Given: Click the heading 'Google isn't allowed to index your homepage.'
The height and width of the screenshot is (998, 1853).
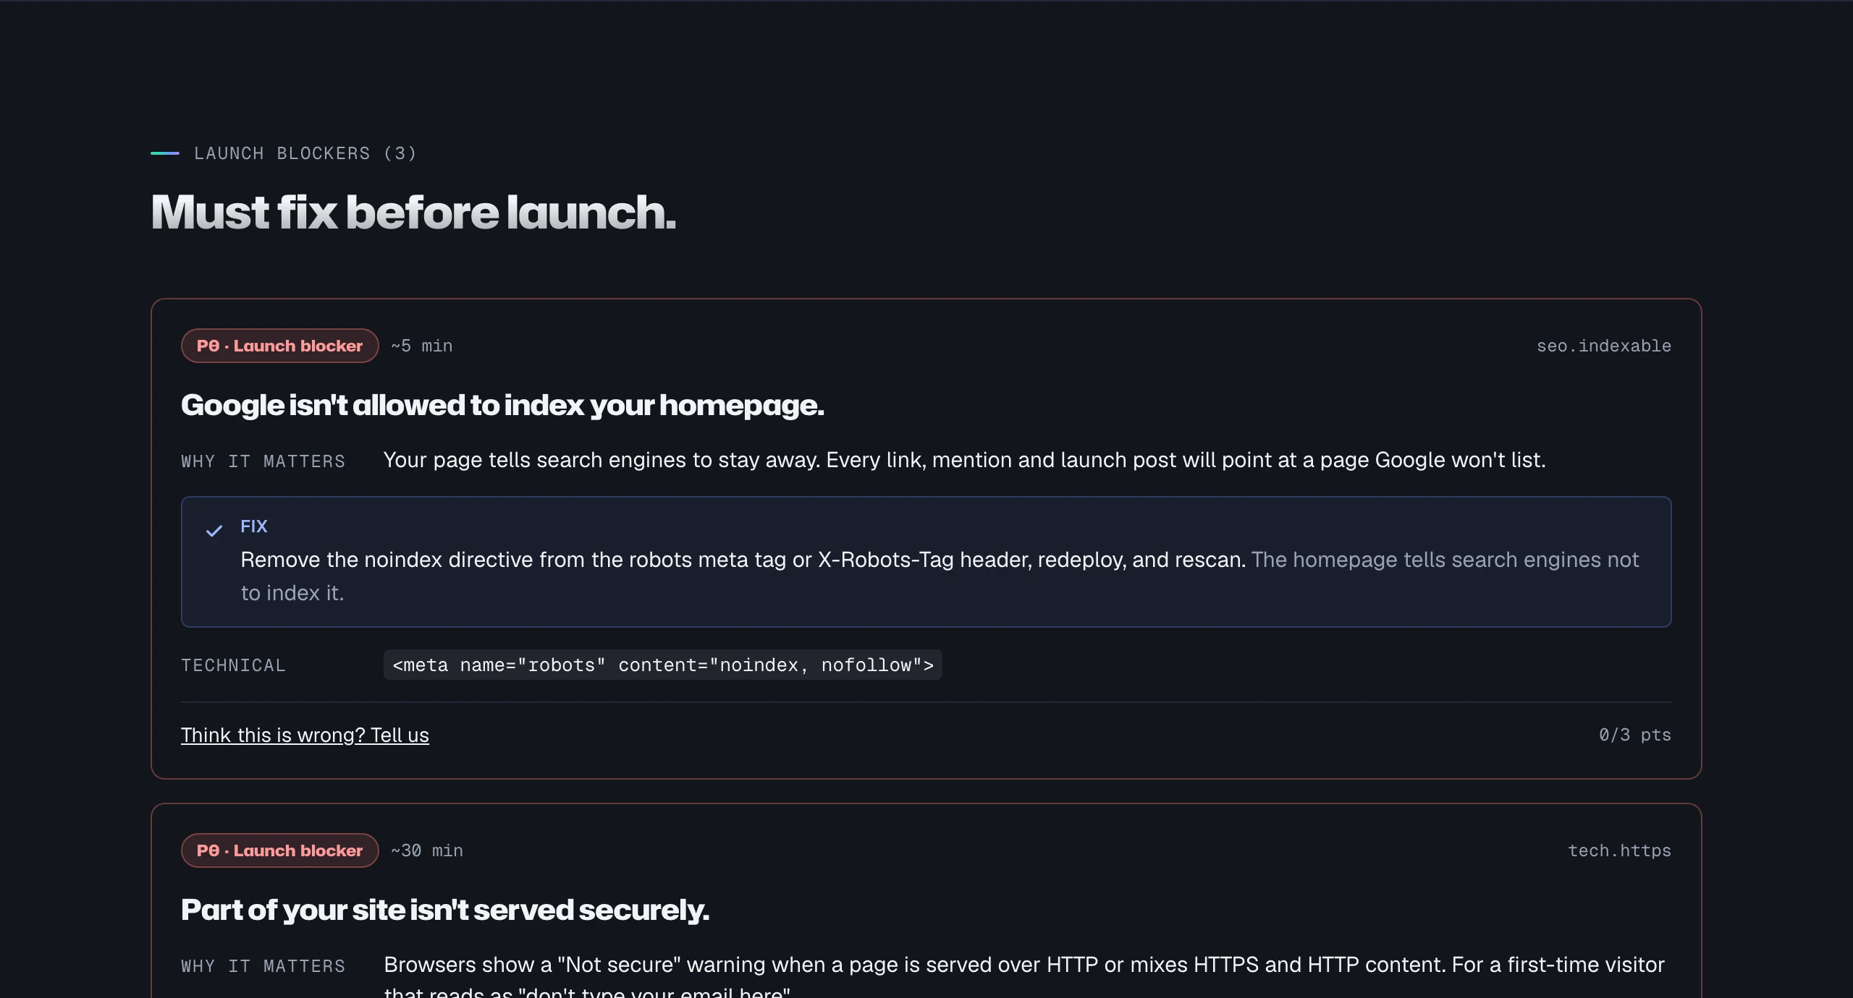Looking at the screenshot, I should coord(502,405).
